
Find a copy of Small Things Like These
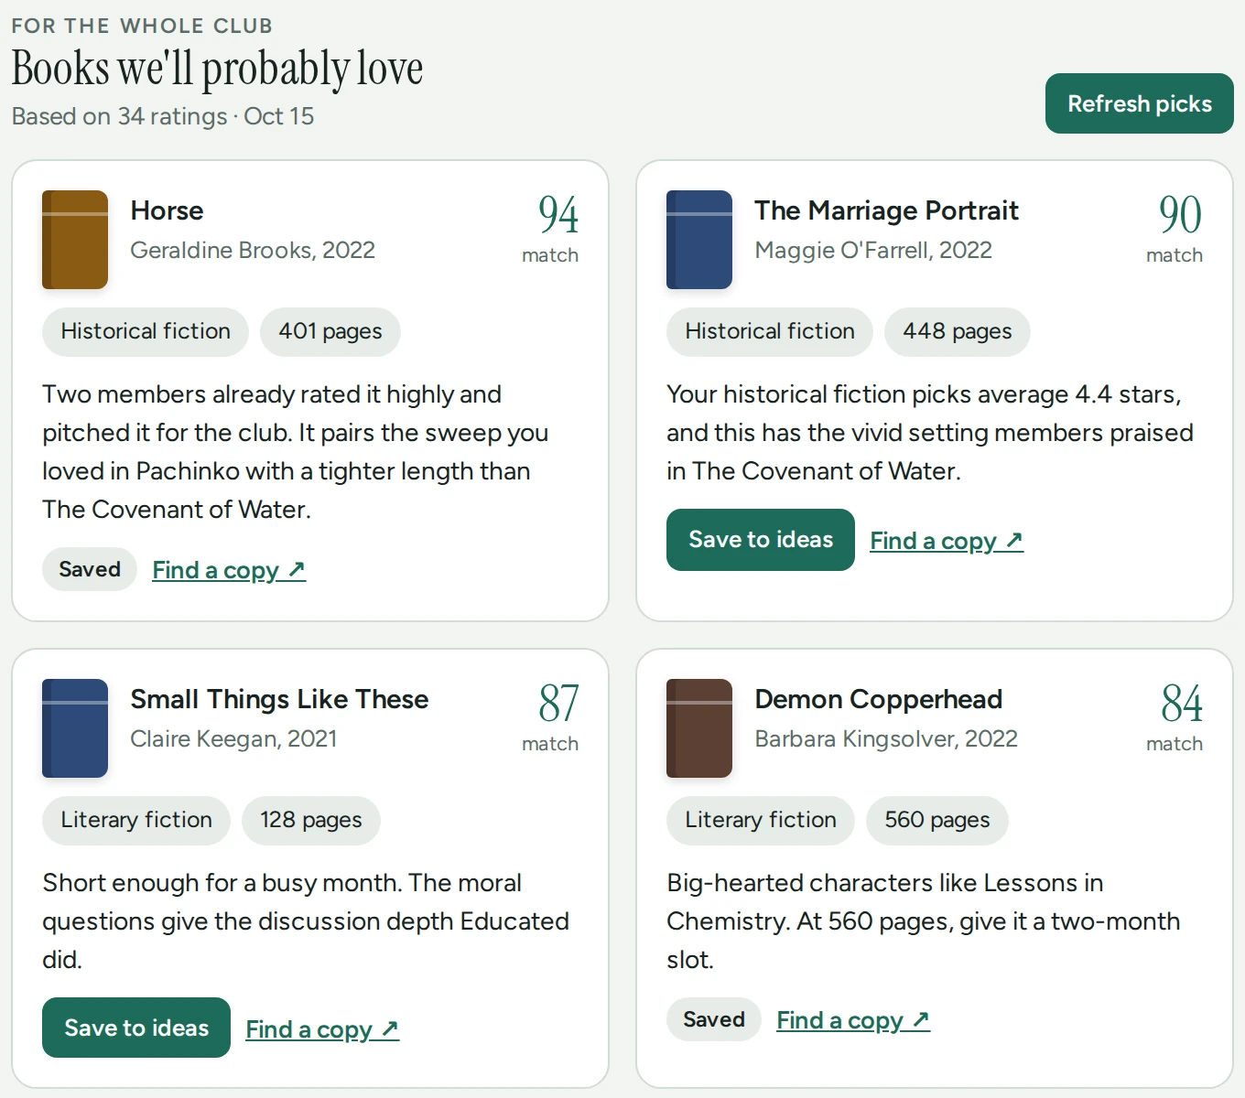point(322,1029)
